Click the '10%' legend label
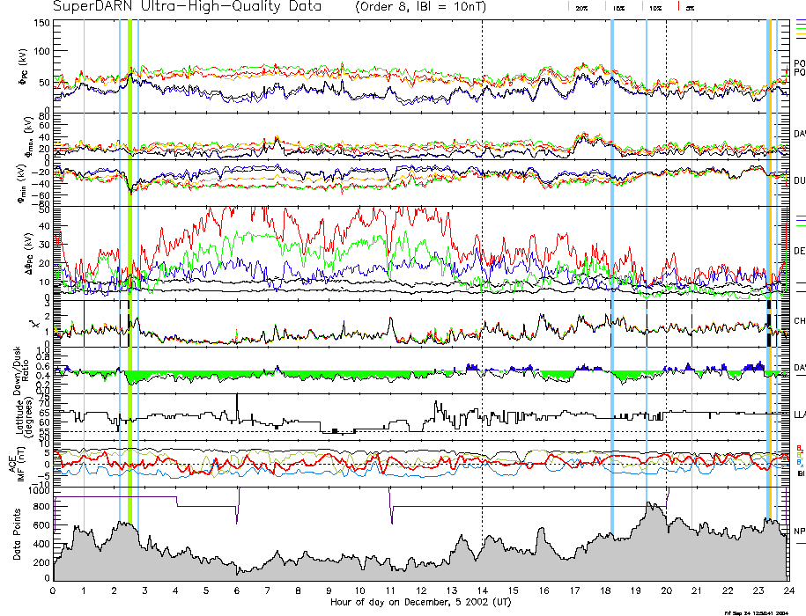This screenshot has height=616, width=806. click(655, 8)
